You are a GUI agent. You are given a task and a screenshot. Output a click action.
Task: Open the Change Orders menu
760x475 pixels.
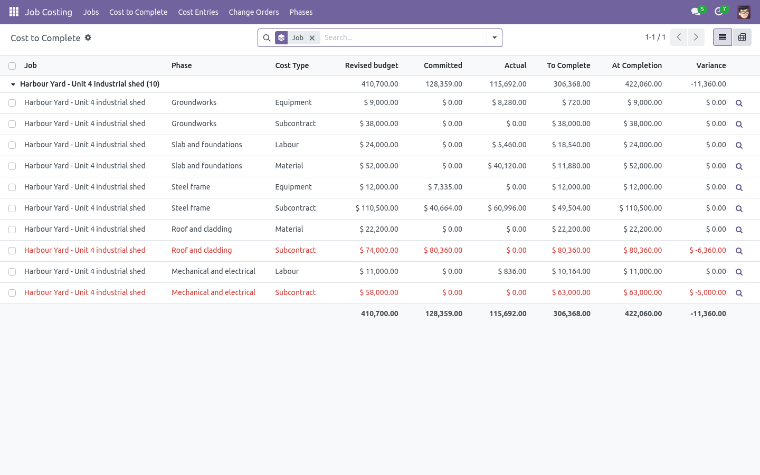(254, 12)
